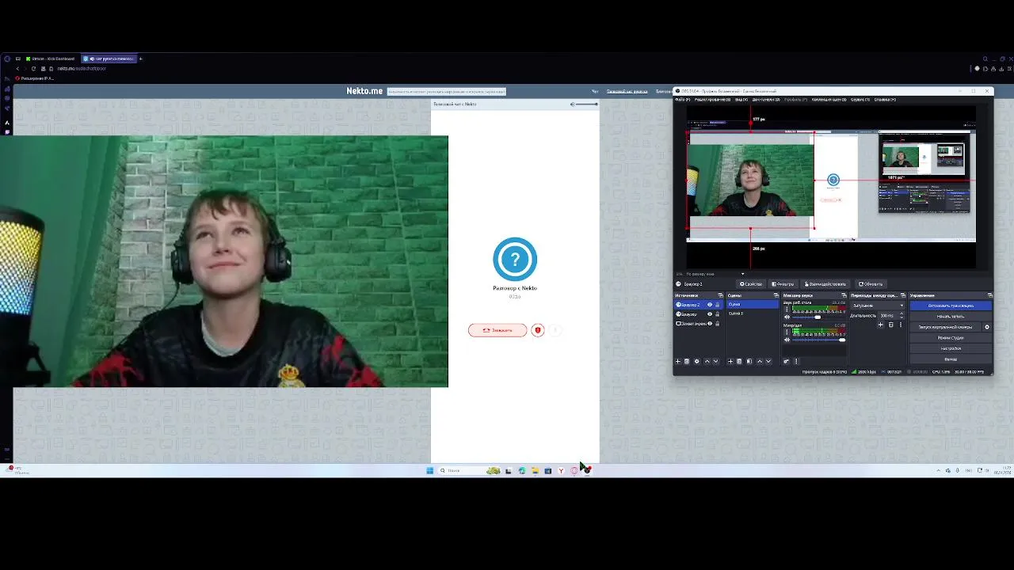This screenshot has height=570, width=1014.
Task: Open Studio Mode in OBS Controls
Action: [x=951, y=338]
